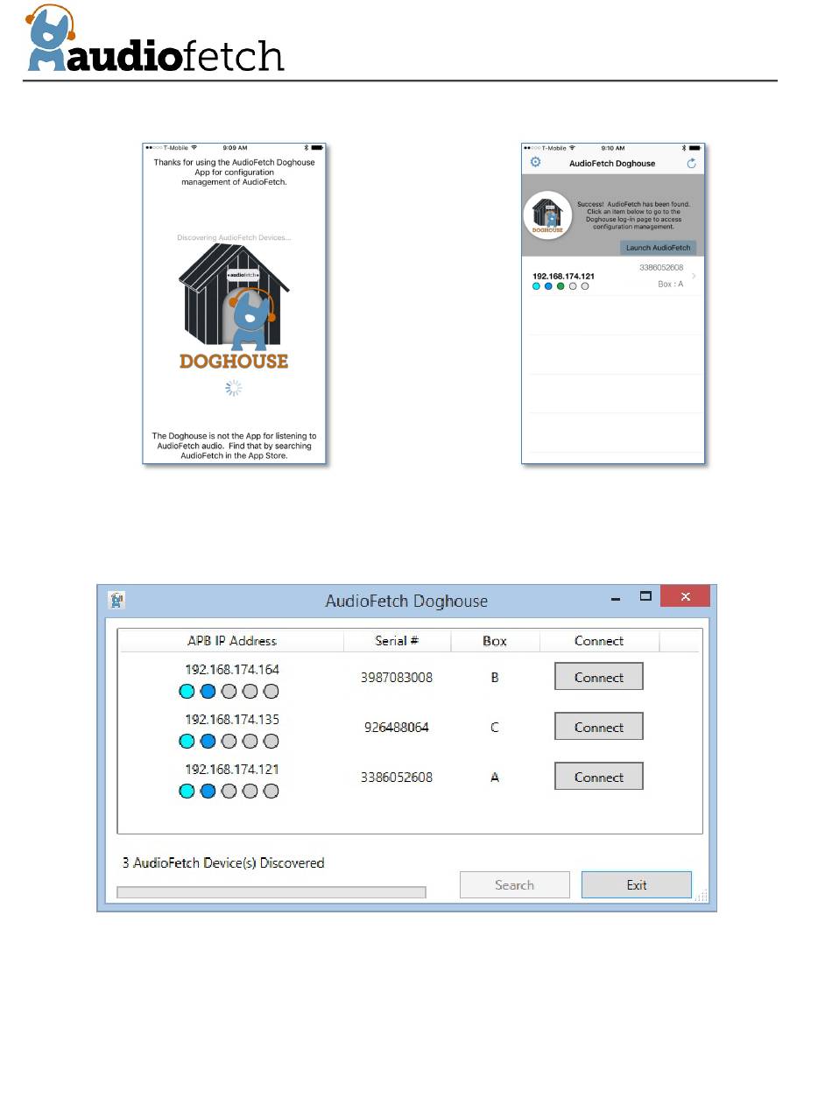Open settings gear in Doghouse phone app
Viewport: 832px width, 1098px height.
click(x=536, y=163)
